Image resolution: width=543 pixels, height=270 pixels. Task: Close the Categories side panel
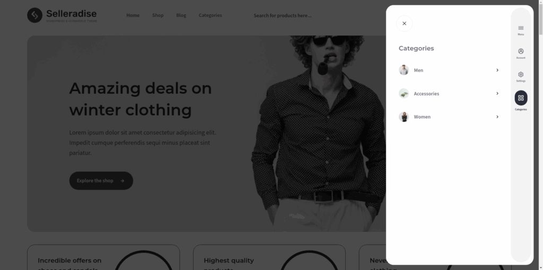(x=404, y=23)
